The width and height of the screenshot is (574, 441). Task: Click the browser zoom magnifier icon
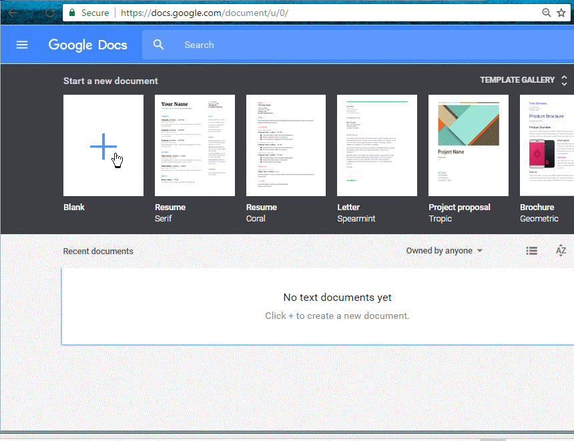point(547,13)
